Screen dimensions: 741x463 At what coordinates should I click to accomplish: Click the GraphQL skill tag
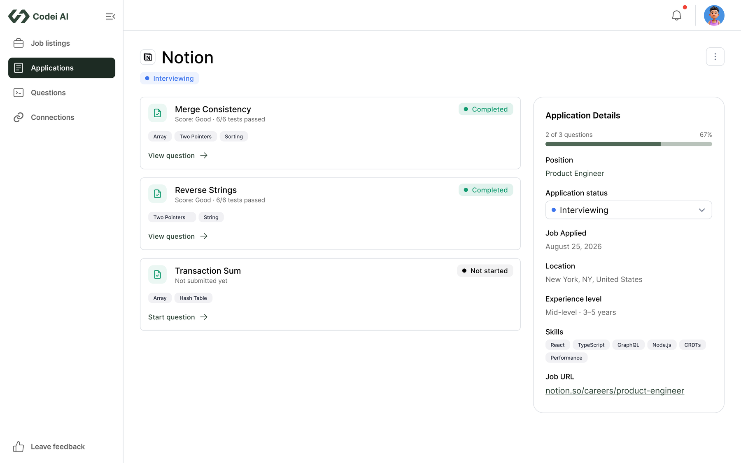pyautogui.click(x=628, y=345)
